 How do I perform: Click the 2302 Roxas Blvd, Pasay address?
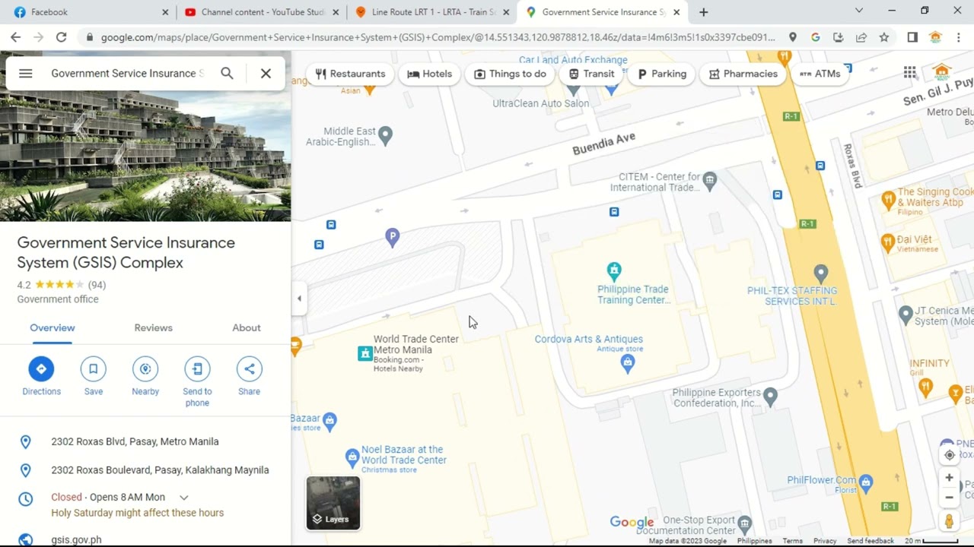point(135,441)
